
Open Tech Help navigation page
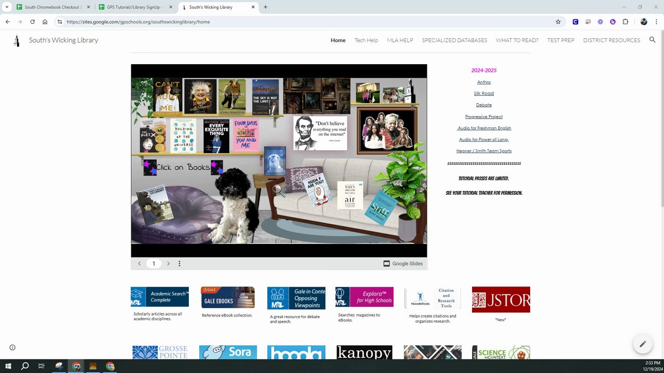click(x=366, y=40)
